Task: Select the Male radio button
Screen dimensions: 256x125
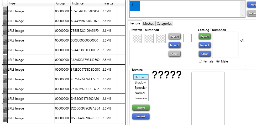Action: coord(218,61)
